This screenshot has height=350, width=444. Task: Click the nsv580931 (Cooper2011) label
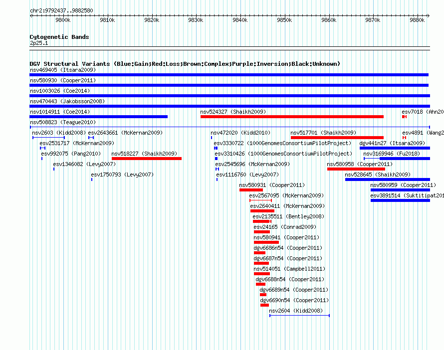tap(272, 185)
